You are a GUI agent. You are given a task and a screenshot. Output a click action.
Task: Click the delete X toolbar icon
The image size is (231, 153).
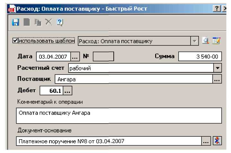click(49, 22)
